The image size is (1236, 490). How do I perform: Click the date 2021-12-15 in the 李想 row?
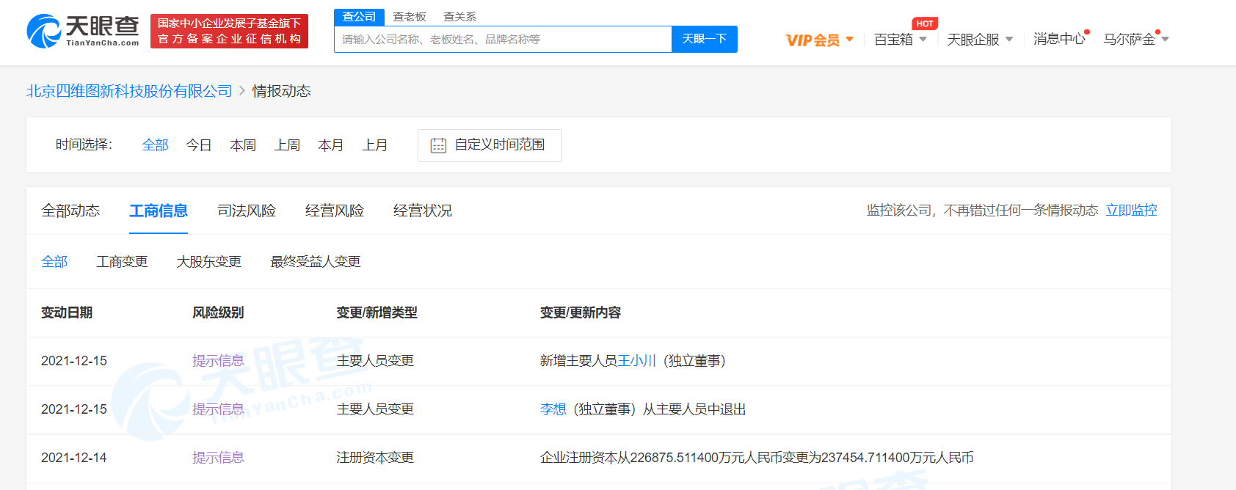pos(74,409)
